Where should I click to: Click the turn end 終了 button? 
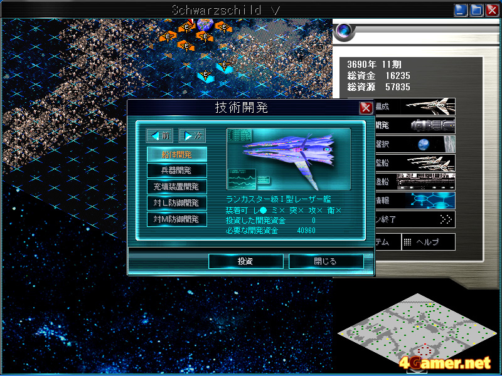tap(415, 219)
